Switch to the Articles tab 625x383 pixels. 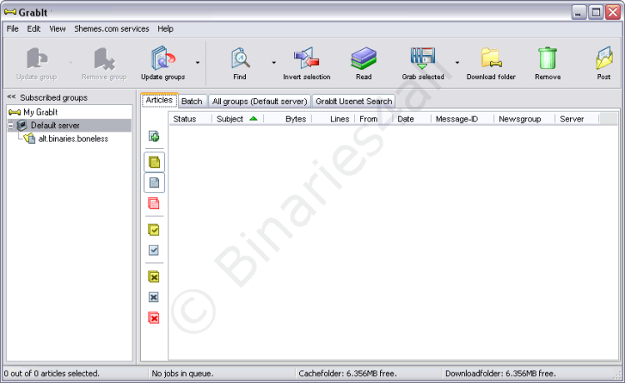point(159,100)
